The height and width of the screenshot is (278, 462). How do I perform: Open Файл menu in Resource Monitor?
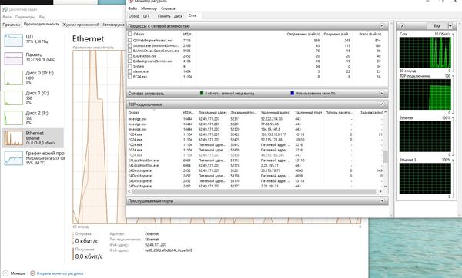click(132, 8)
